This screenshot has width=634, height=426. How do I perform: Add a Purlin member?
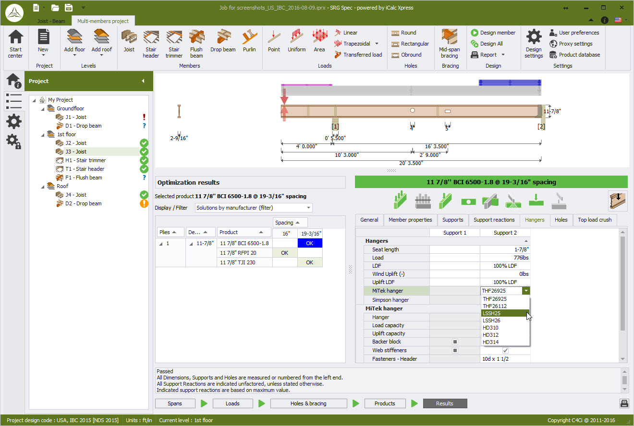249,41
